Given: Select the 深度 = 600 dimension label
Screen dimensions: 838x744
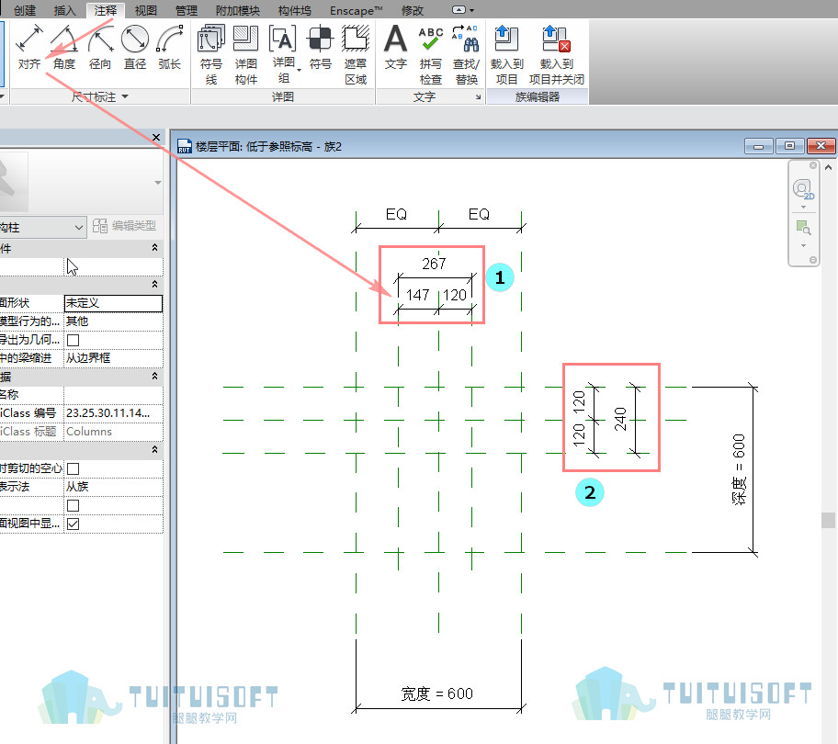Looking at the screenshot, I should [x=739, y=469].
